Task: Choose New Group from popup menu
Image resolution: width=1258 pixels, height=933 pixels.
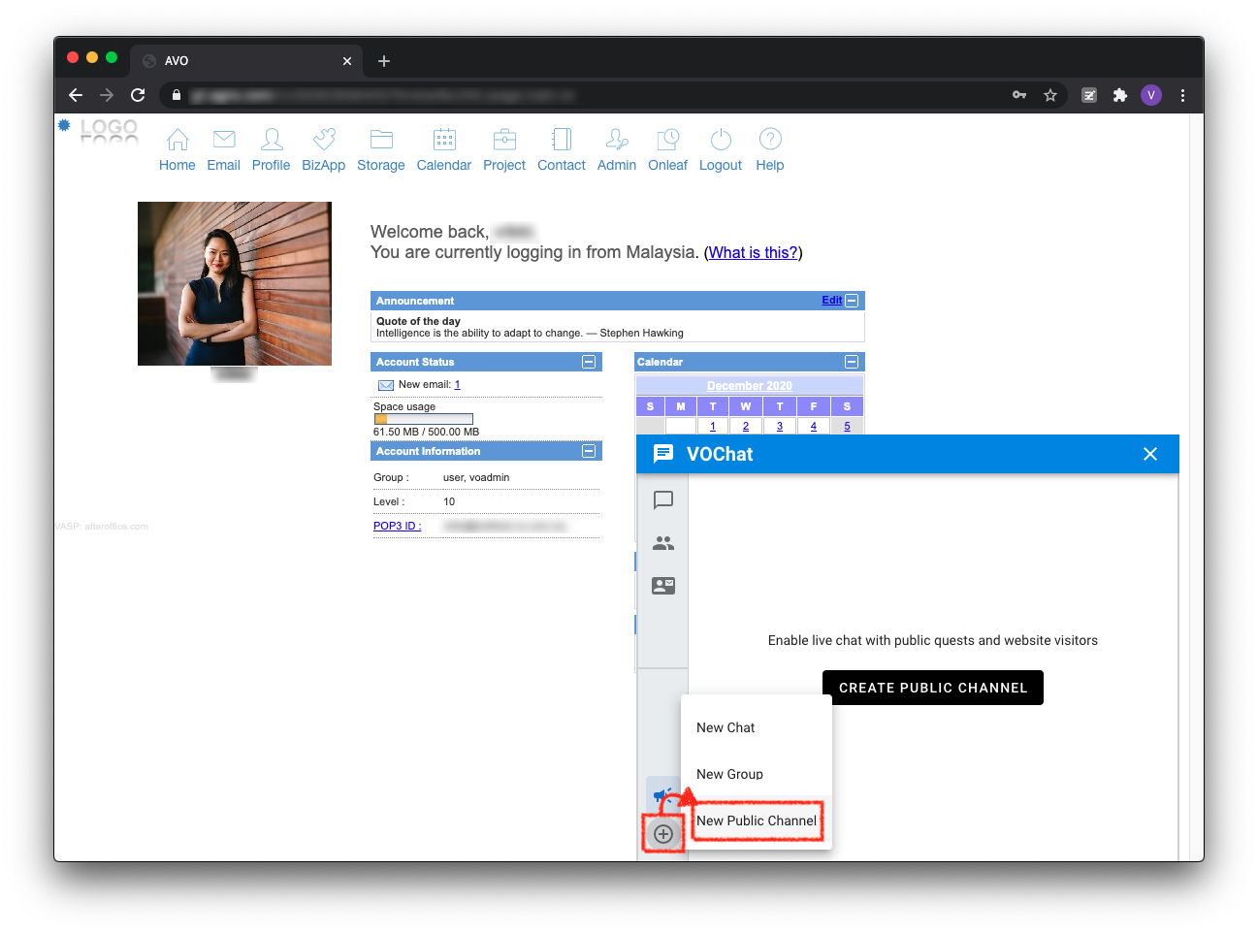Action: [729, 774]
